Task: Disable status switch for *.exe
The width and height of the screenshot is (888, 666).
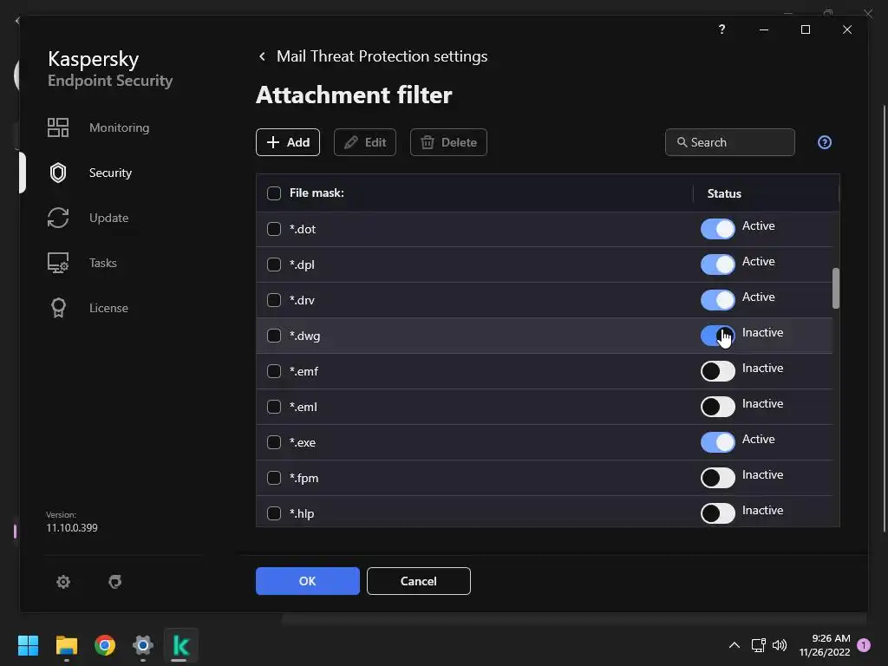Action: (x=717, y=442)
